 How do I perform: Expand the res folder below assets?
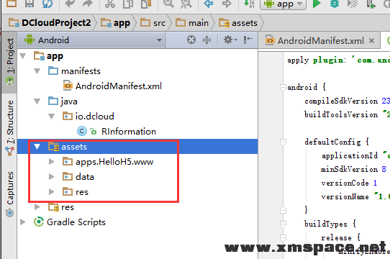coord(37,207)
